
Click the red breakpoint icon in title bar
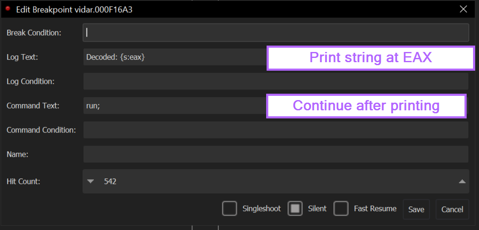click(8, 9)
